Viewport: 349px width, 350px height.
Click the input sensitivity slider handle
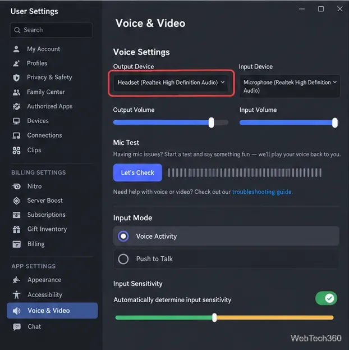pos(214,317)
